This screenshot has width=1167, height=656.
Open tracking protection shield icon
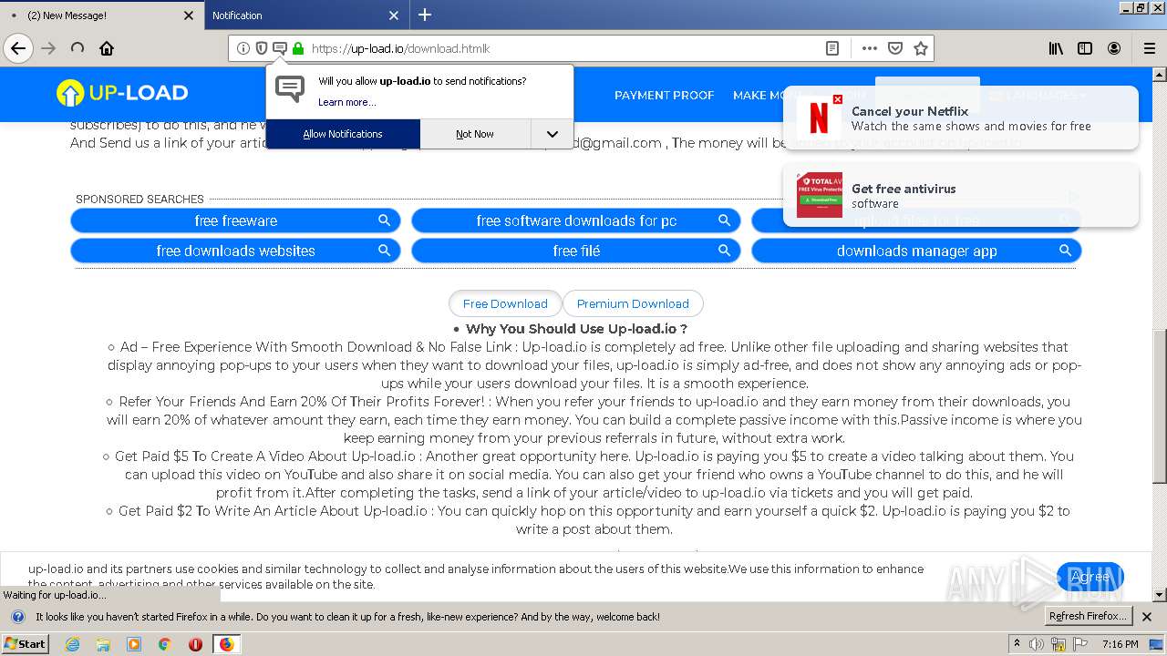coord(262,48)
